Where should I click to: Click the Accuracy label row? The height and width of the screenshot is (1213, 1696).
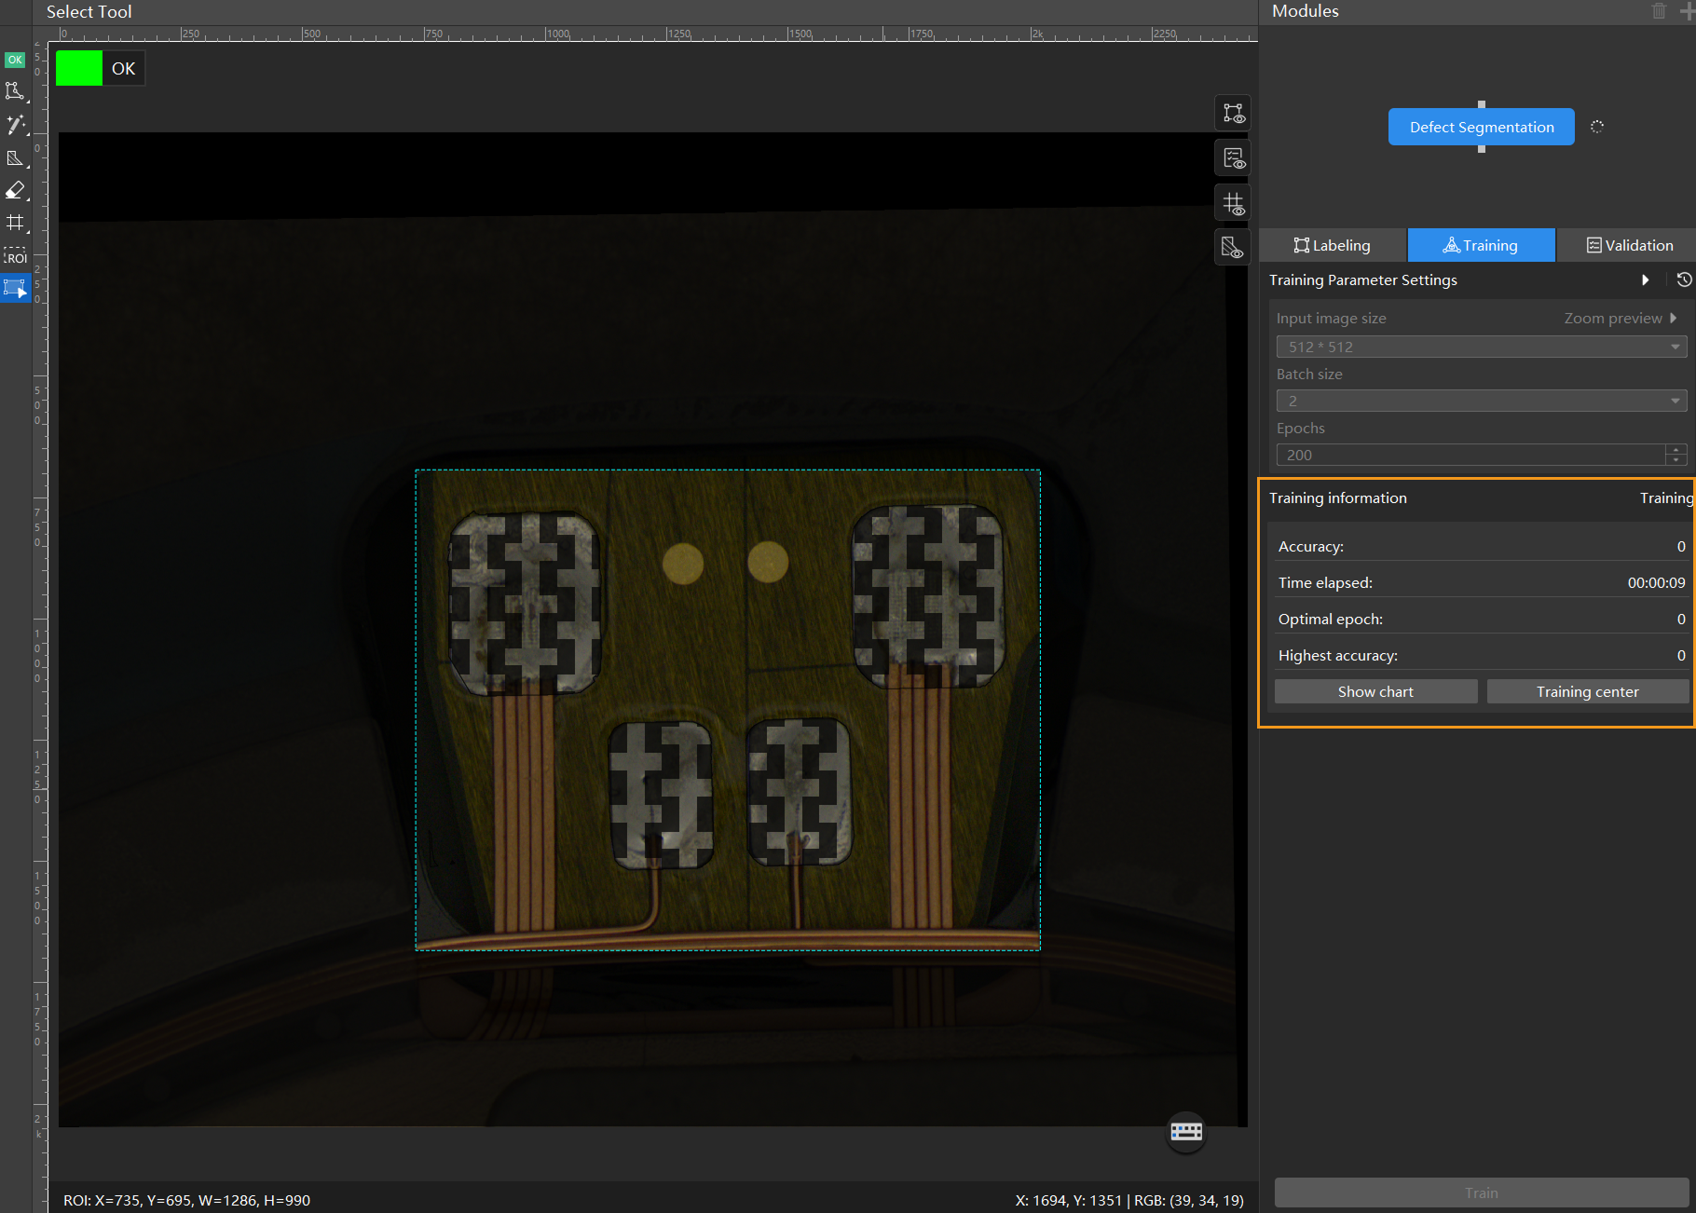click(1482, 547)
